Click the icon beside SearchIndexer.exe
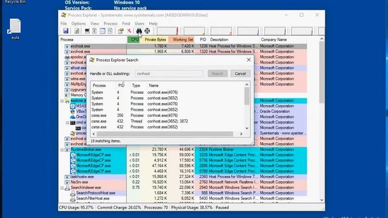388x218 pixels. (67, 188)
